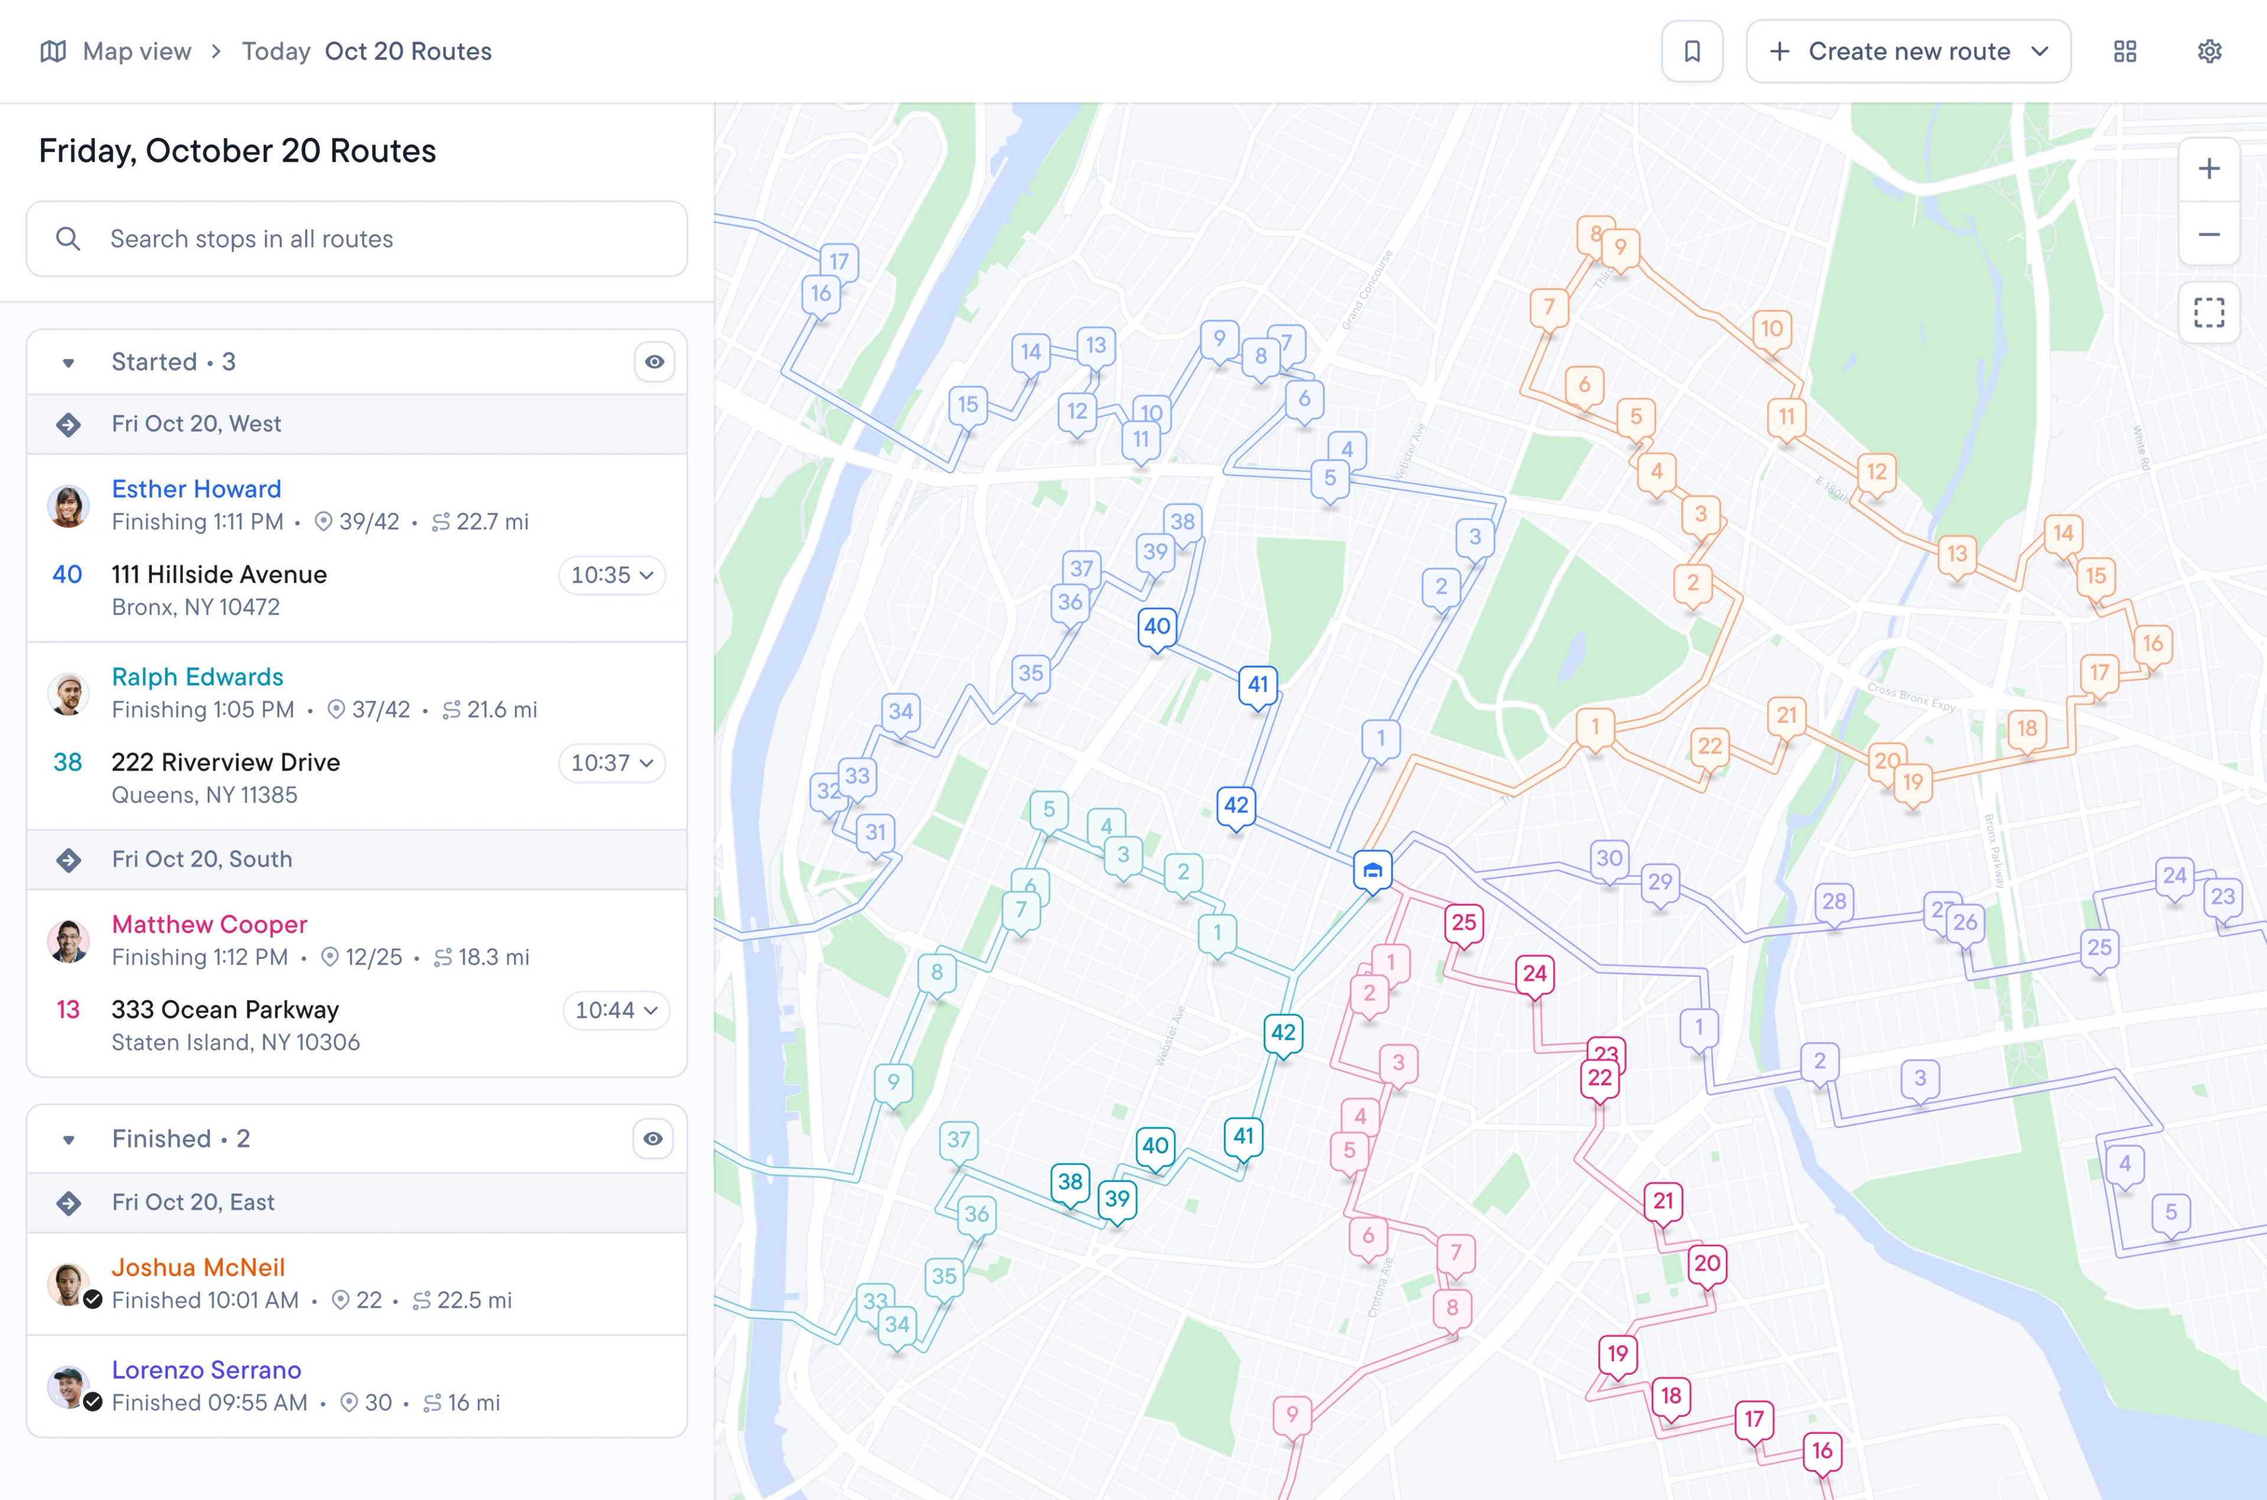Screen dimensions: 2267x1500
Task: Open Create new route dropdown
Action: 1907,51
